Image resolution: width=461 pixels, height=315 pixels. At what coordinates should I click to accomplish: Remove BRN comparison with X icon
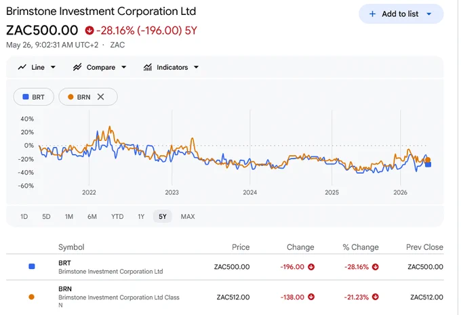(100, 97)
